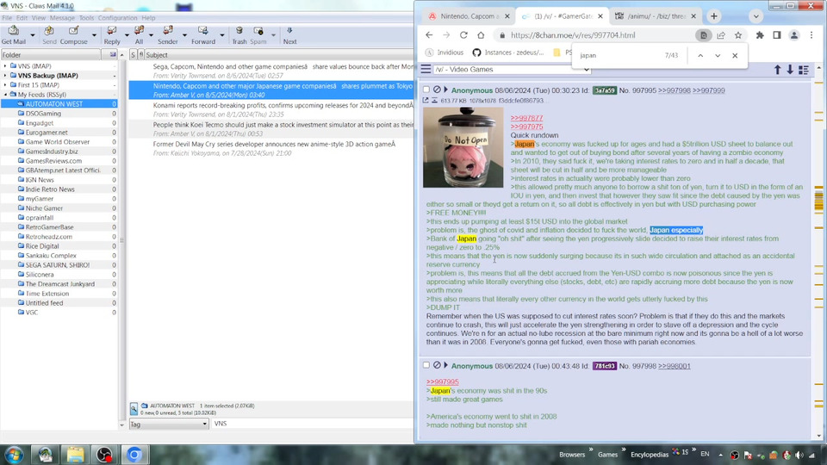This screenshot has height=465, width=827.
Task: Open Instances - zedeus bookmark
Action: pyautogui.click(x=508, y=53)
